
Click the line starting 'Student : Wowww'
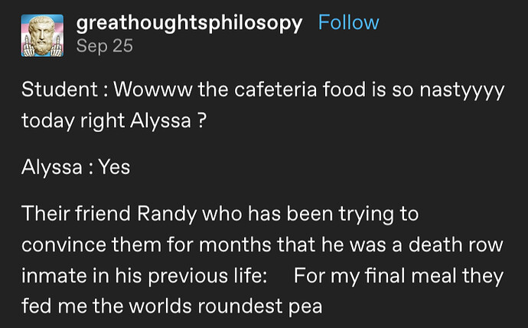coord(262,90)
